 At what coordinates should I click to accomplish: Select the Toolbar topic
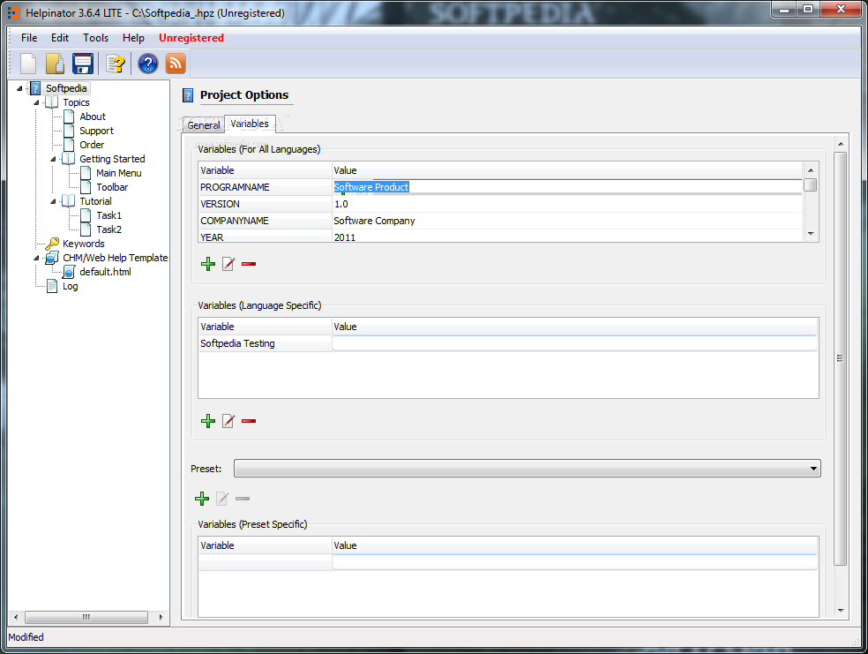click(x=112, y=187)
